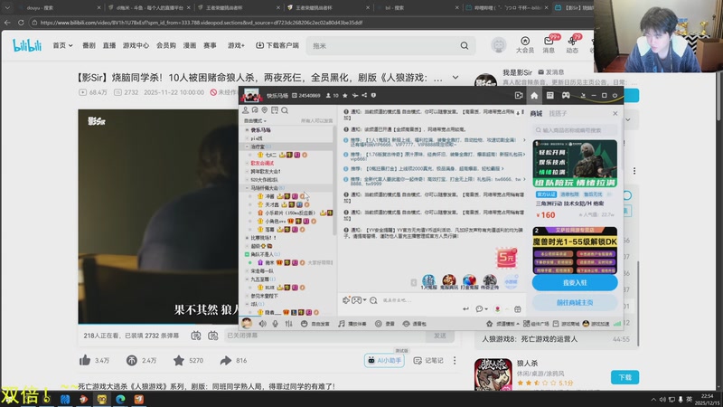Open the 频道模板 dropdown in YY bottom bar
Image resolution: width=723 pixels, height=407 pixels.
point(502,324)
